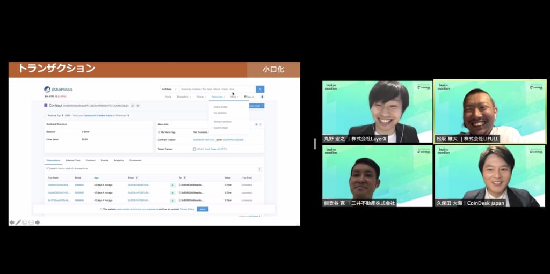Select the 松坂 維大 LIFULL video tile

pos(490,112)
